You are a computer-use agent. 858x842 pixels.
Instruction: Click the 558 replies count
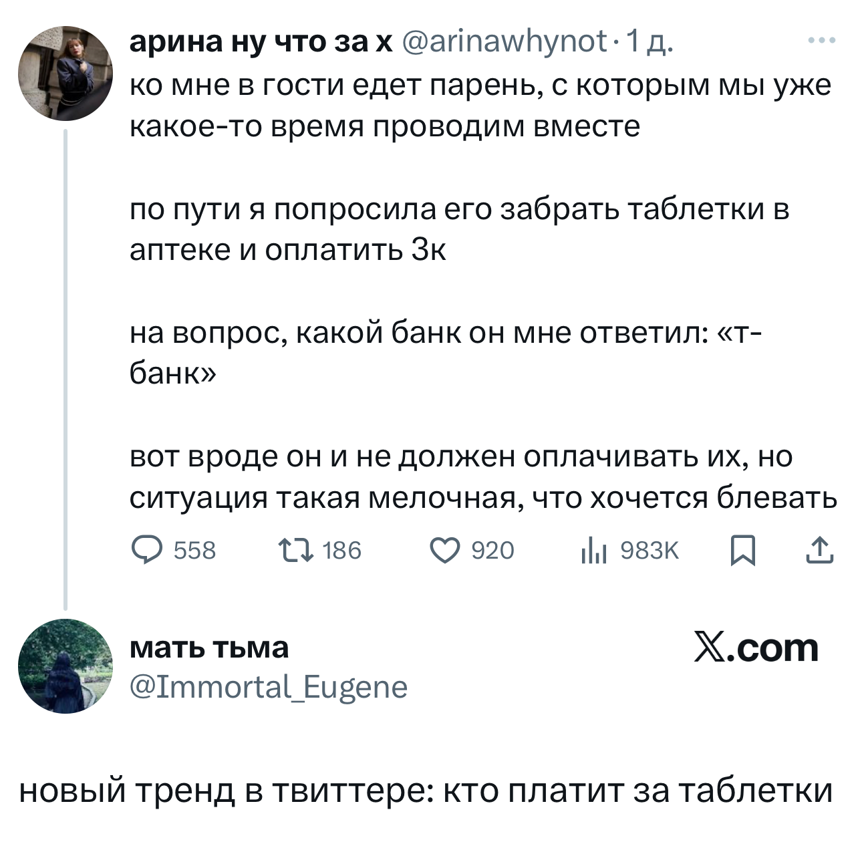point(194,551)
